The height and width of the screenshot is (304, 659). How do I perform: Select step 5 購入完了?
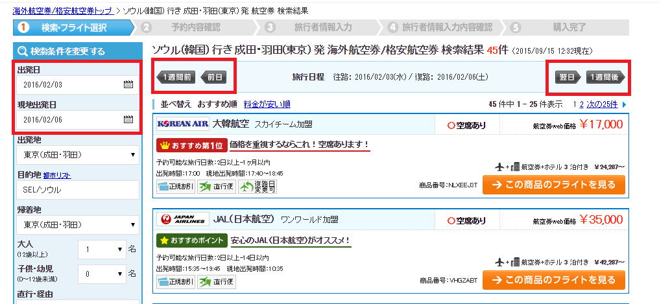pos(569,28)
